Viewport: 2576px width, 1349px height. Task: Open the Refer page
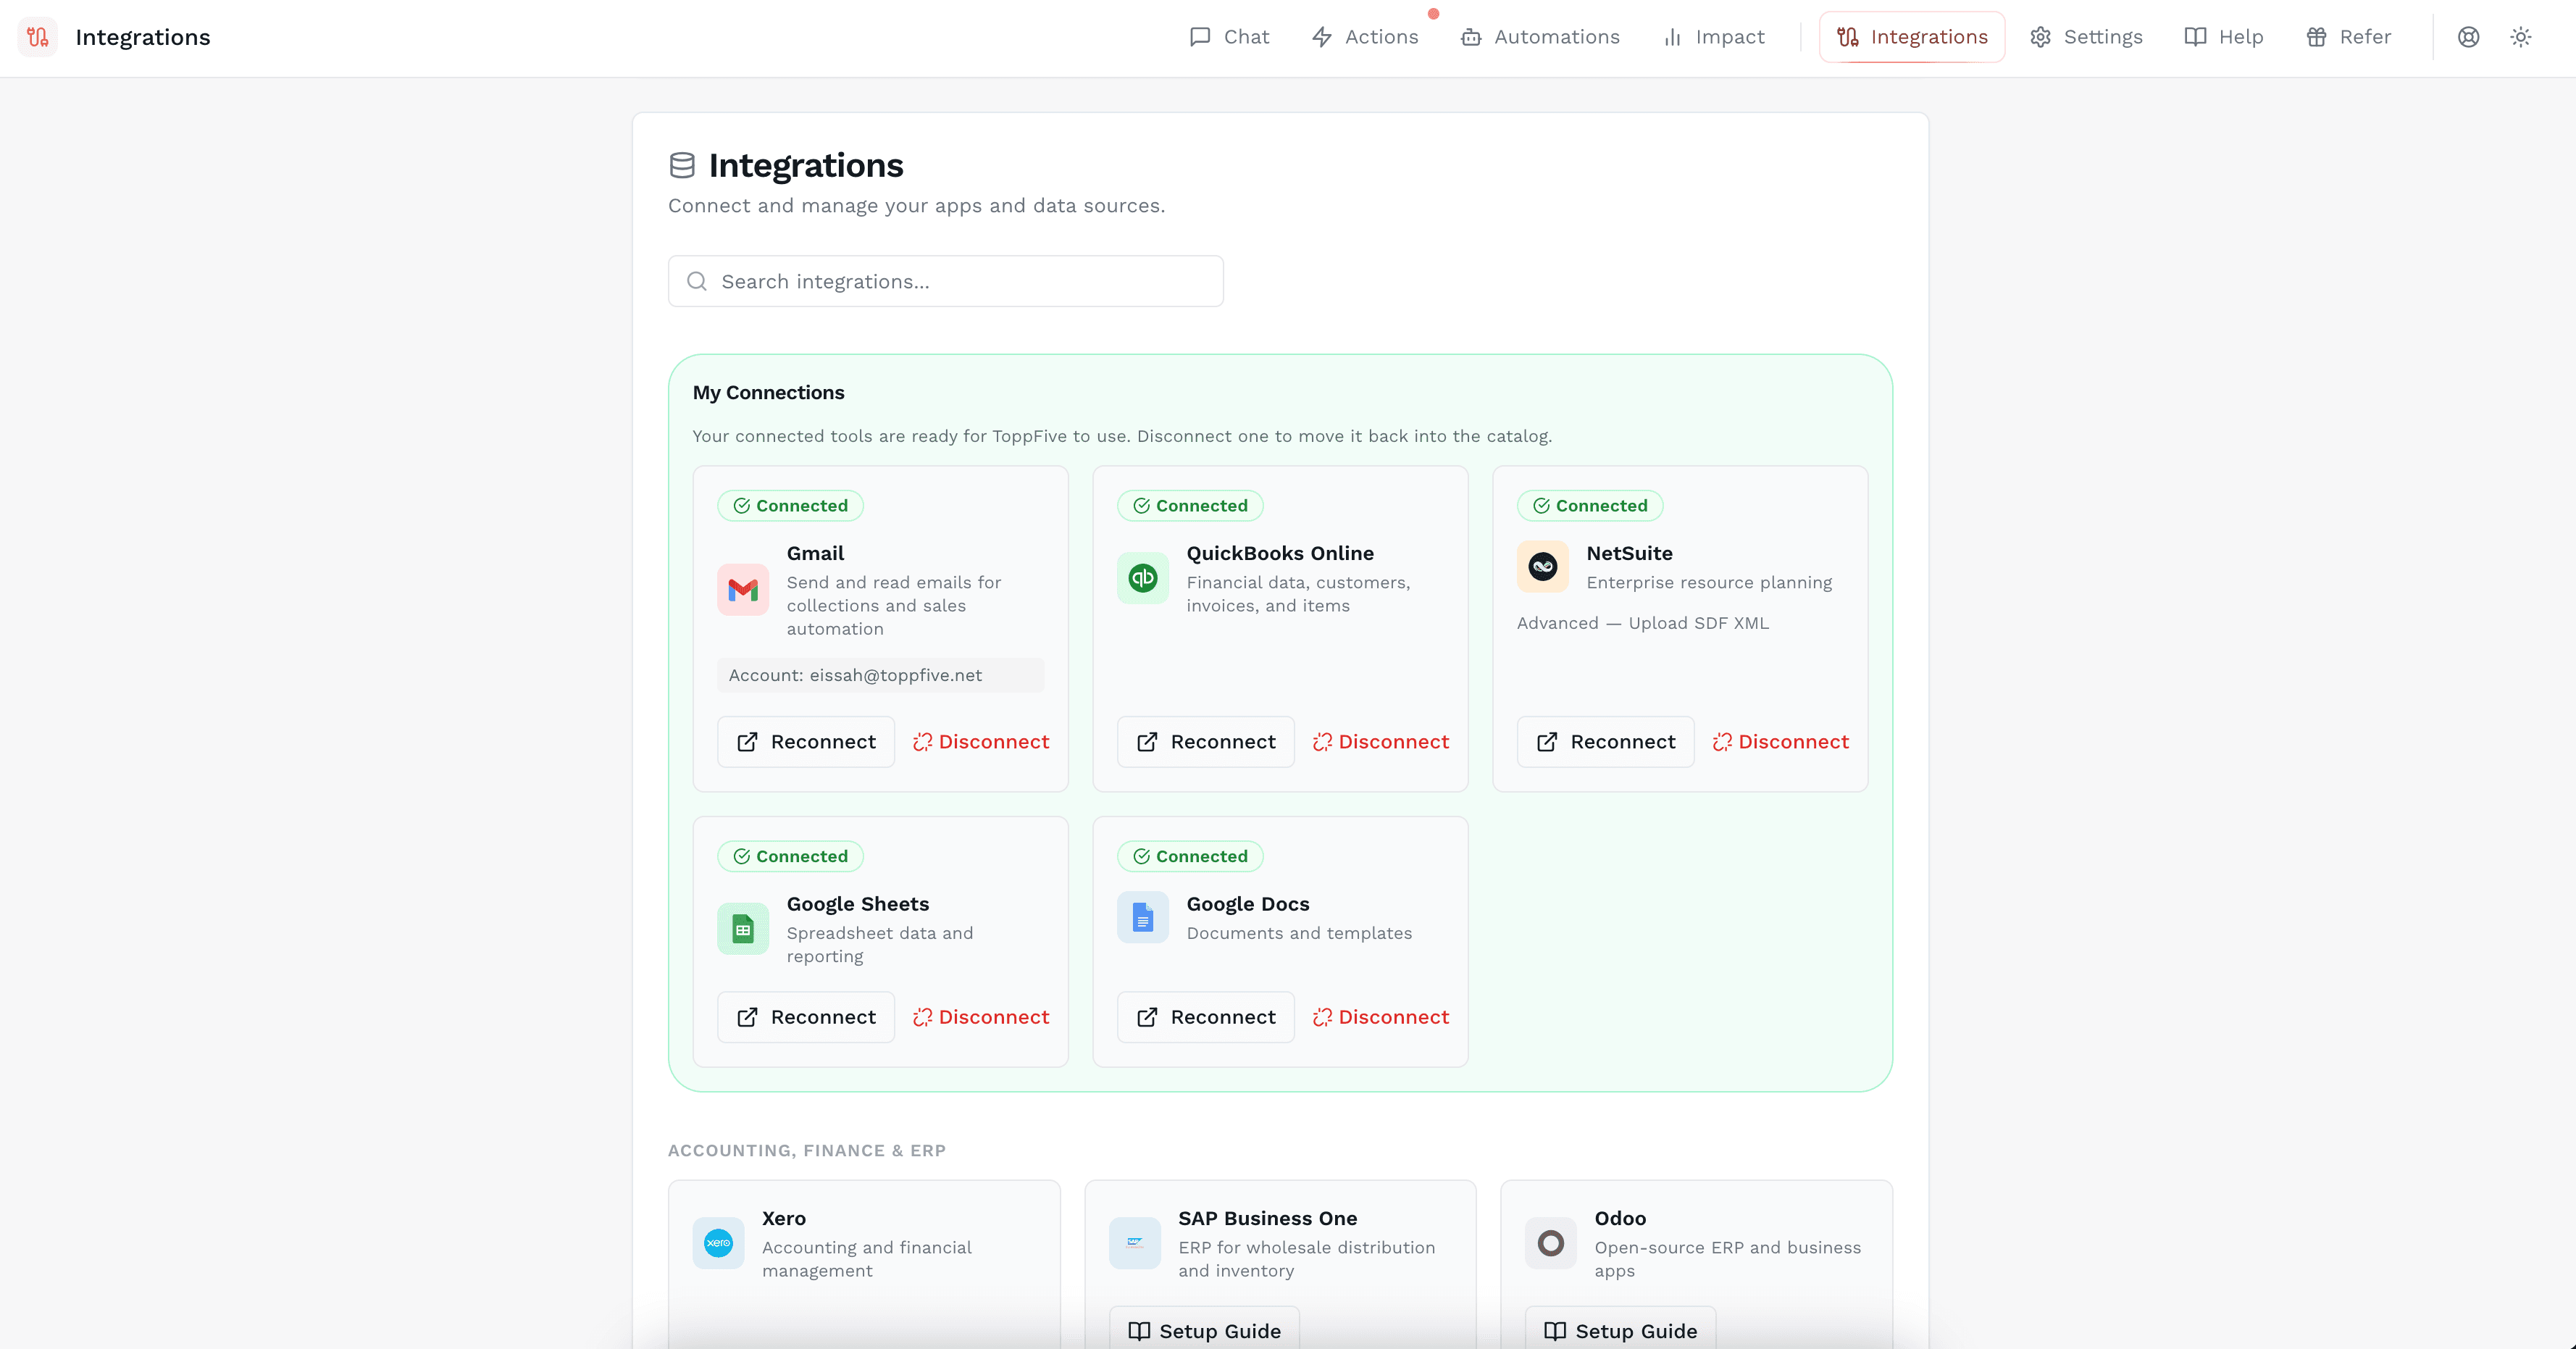click(x=2348, y=37)
